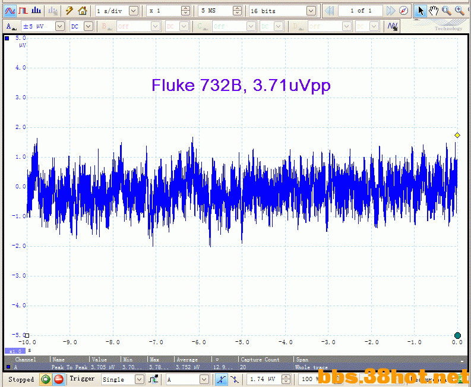471x387 pixels.
Task: Click the white time ruler handle at -10.0
Action: (27, 336)
